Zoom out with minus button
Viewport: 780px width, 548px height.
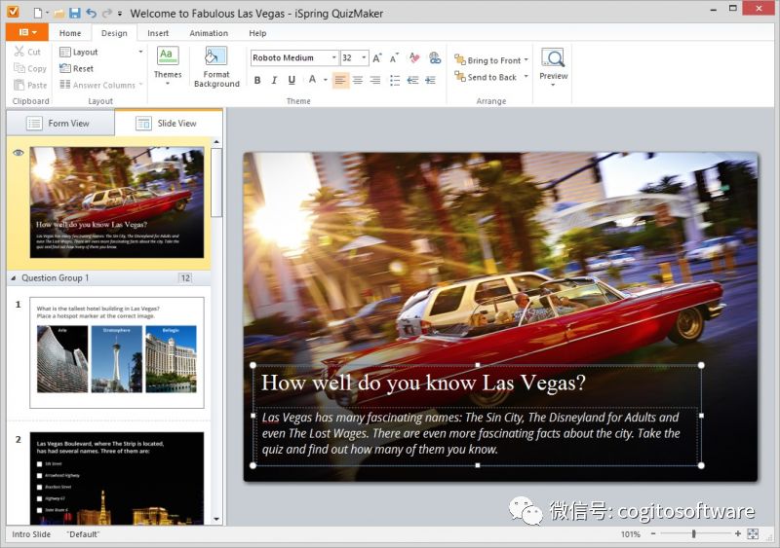[653, 533]
